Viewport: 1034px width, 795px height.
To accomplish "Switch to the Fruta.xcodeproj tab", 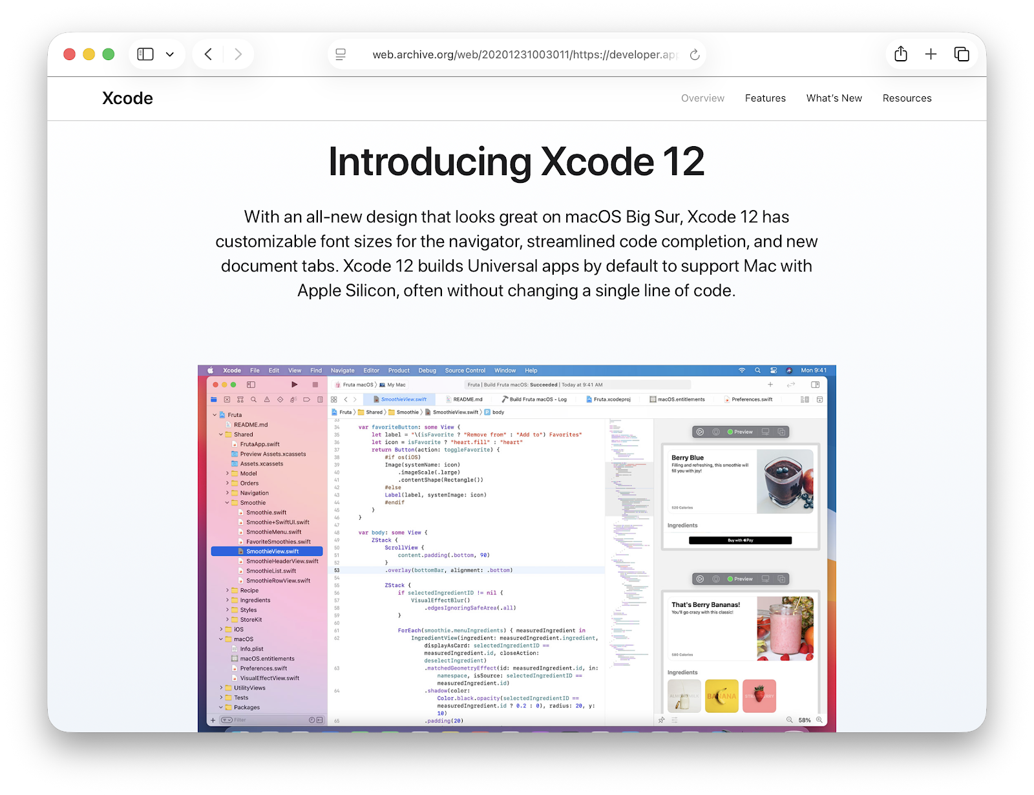I will point(608,399).
